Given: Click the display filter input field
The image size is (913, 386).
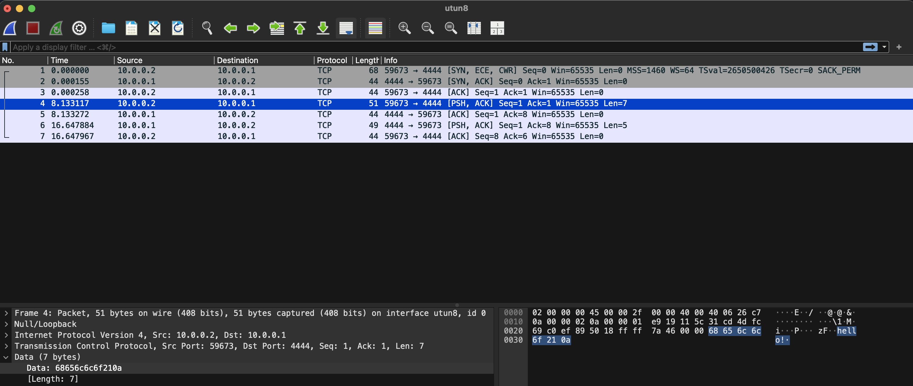Looking at the screenshot, I should coord(436,47).
